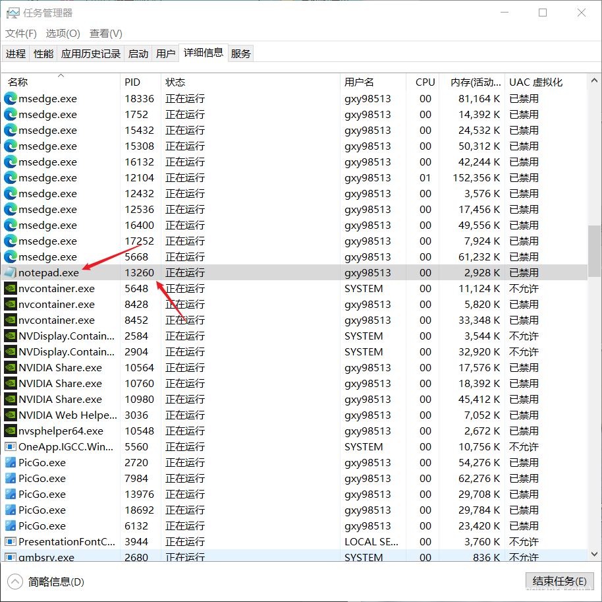This screenshot has width=602, height=602.
Task: Click the nvsphelper64.exe icon
Action: point(11,431)
